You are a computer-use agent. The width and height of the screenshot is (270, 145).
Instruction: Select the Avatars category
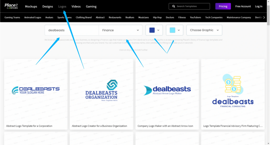click(49, 17)
